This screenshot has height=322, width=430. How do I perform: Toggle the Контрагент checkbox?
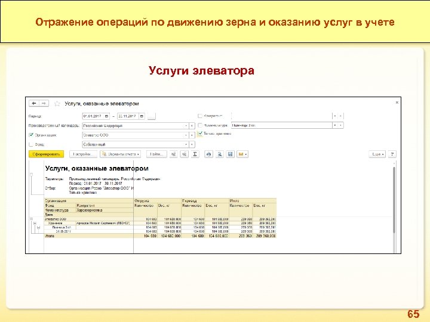pyautogui.click(x=200, y=116)
